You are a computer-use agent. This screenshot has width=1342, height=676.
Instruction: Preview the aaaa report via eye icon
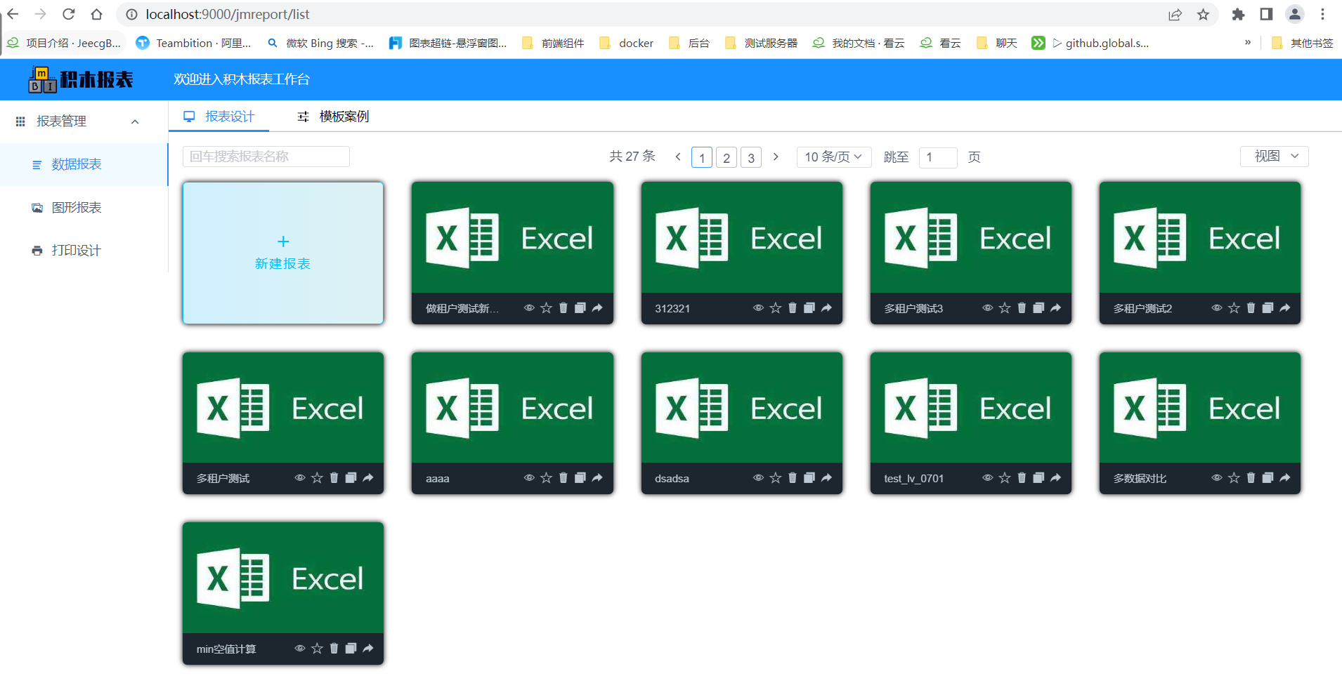coord(529,478)
